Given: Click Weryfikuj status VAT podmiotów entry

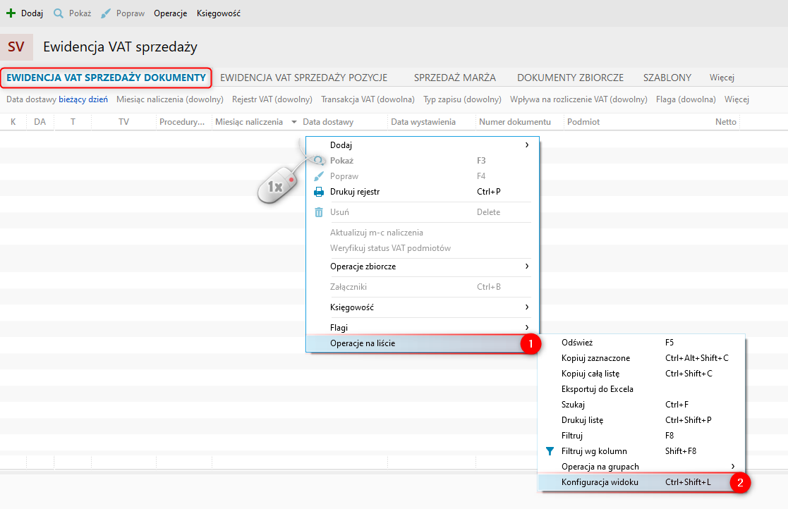Looking at the screenshot, I should pyautogui.click(x=423, y=248).
